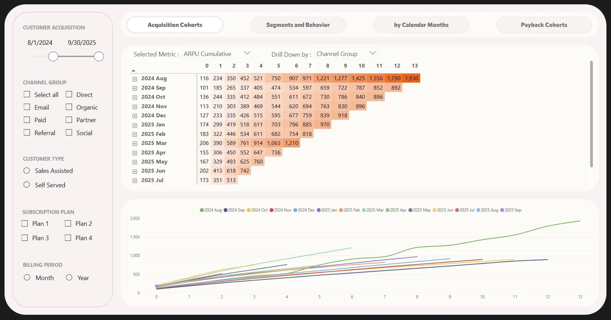Click the 2024 Dec legend marker
Image resolution: width=611 pixels, height=320 pixels.
[x=295, y=210]
